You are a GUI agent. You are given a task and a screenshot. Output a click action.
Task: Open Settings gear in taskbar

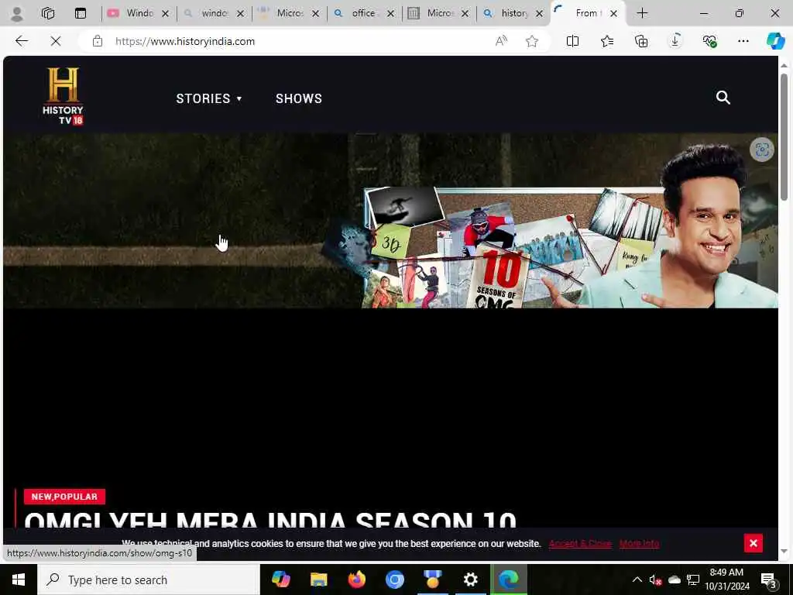(470, 579)
